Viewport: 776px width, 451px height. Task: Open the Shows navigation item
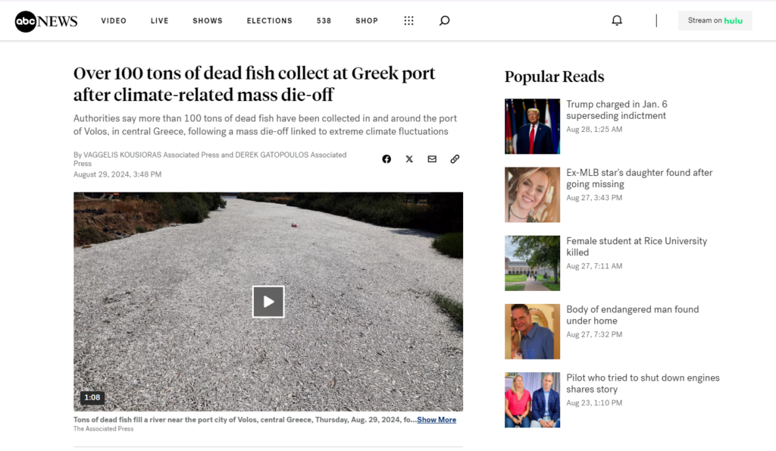coord(208,20)
